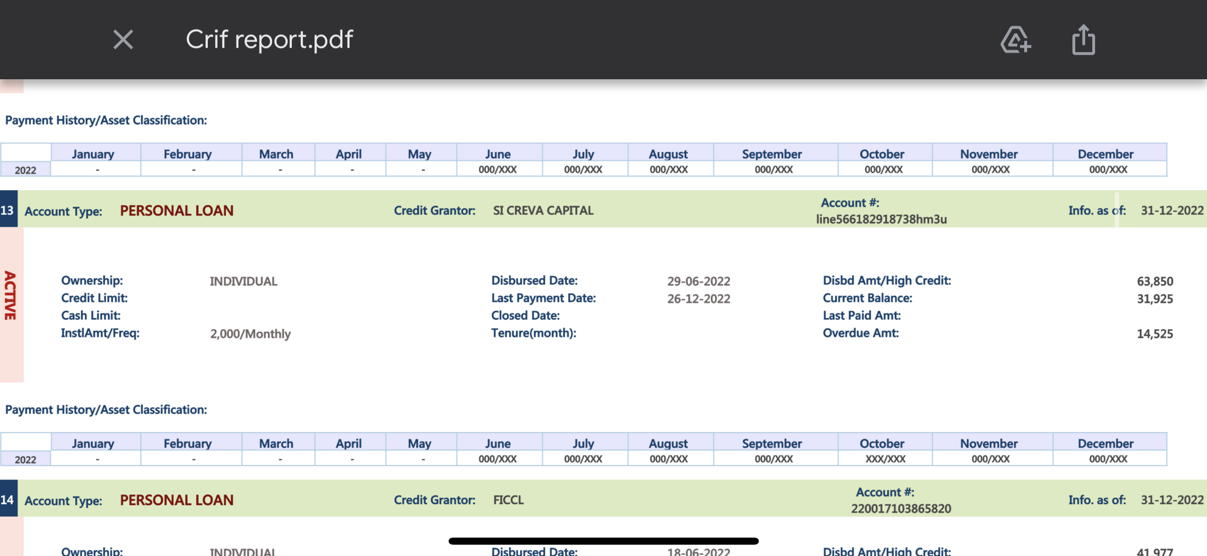The image size is (1207, 556).
Task: Tap the Crif report.pdf title
Action: 269,40
